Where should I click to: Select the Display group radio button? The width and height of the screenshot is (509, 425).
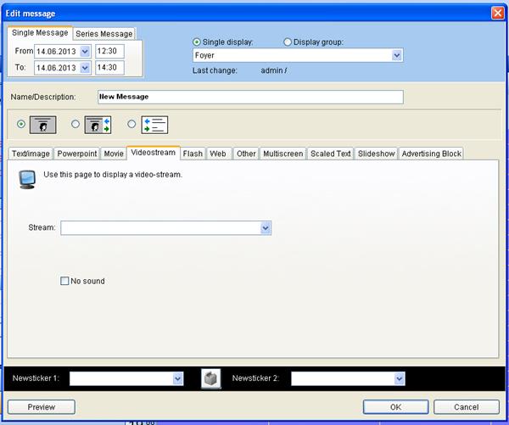point(287,42)
